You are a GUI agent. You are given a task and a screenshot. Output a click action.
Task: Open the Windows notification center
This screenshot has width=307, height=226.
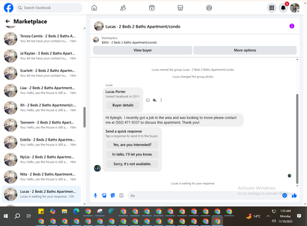[299, 216]
